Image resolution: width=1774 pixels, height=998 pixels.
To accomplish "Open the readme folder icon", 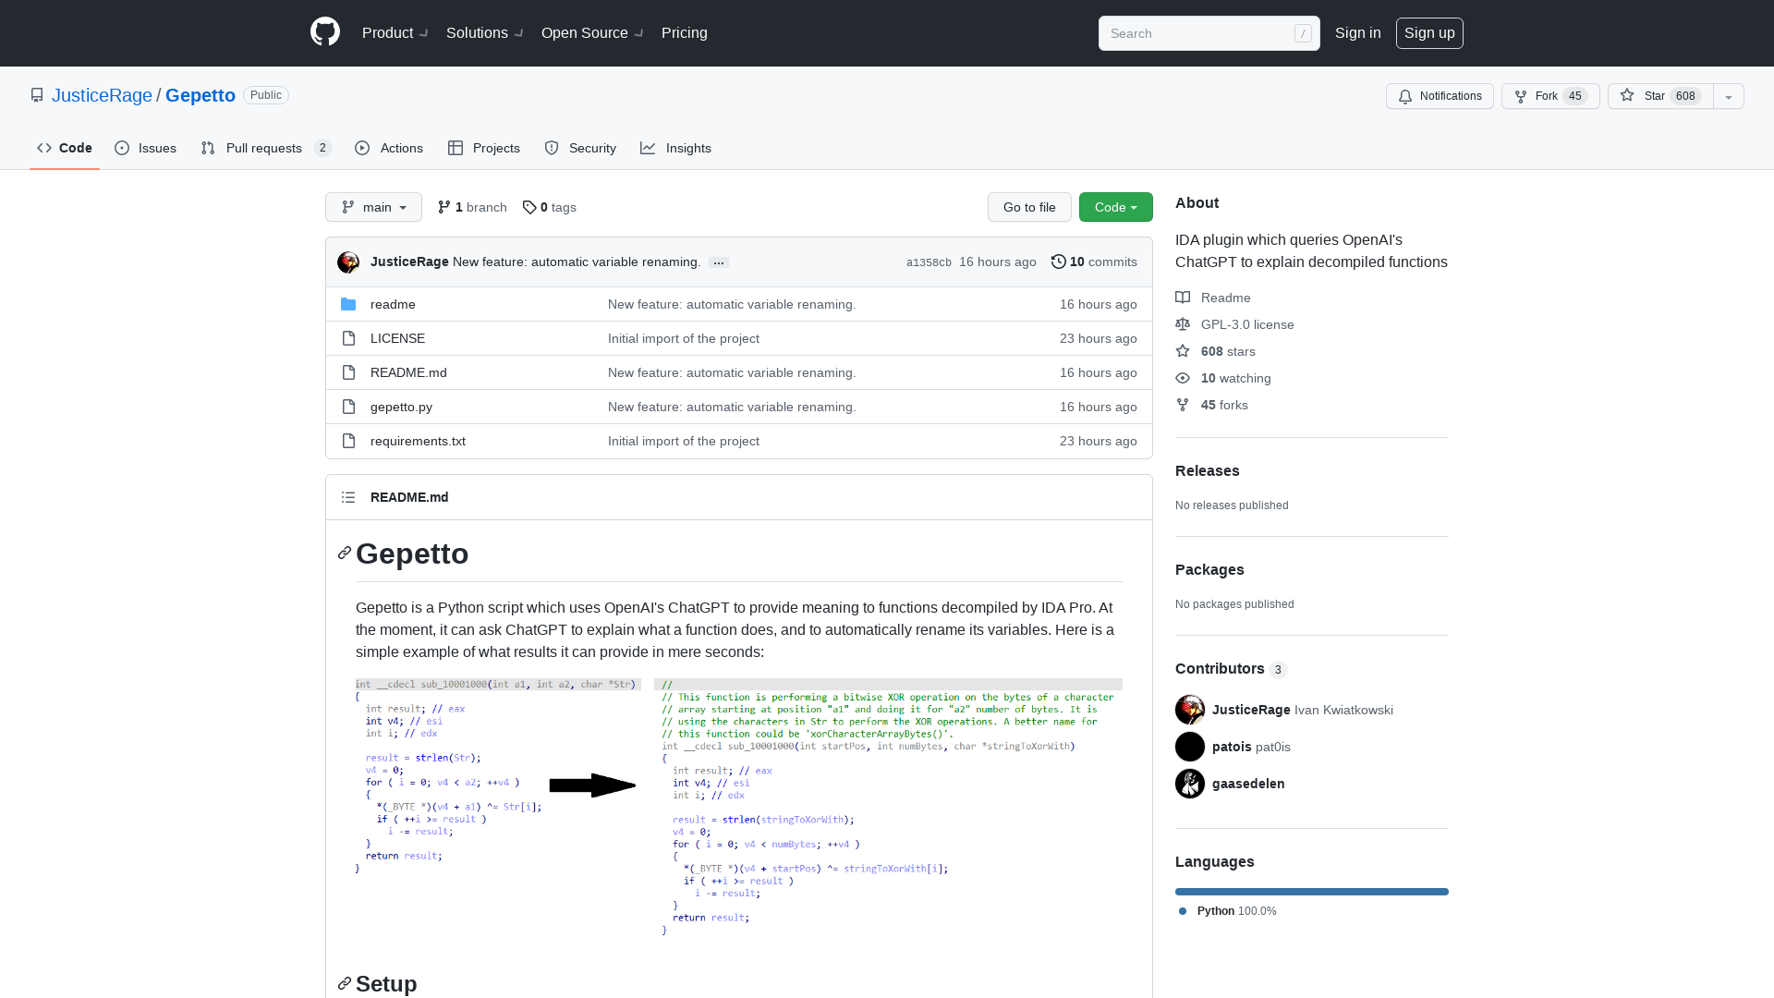I will tap(348, 304).
